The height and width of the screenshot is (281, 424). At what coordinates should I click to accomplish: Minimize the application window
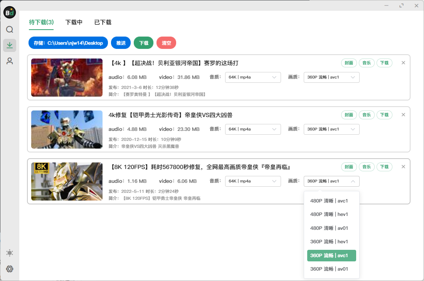tap(386, 5)
